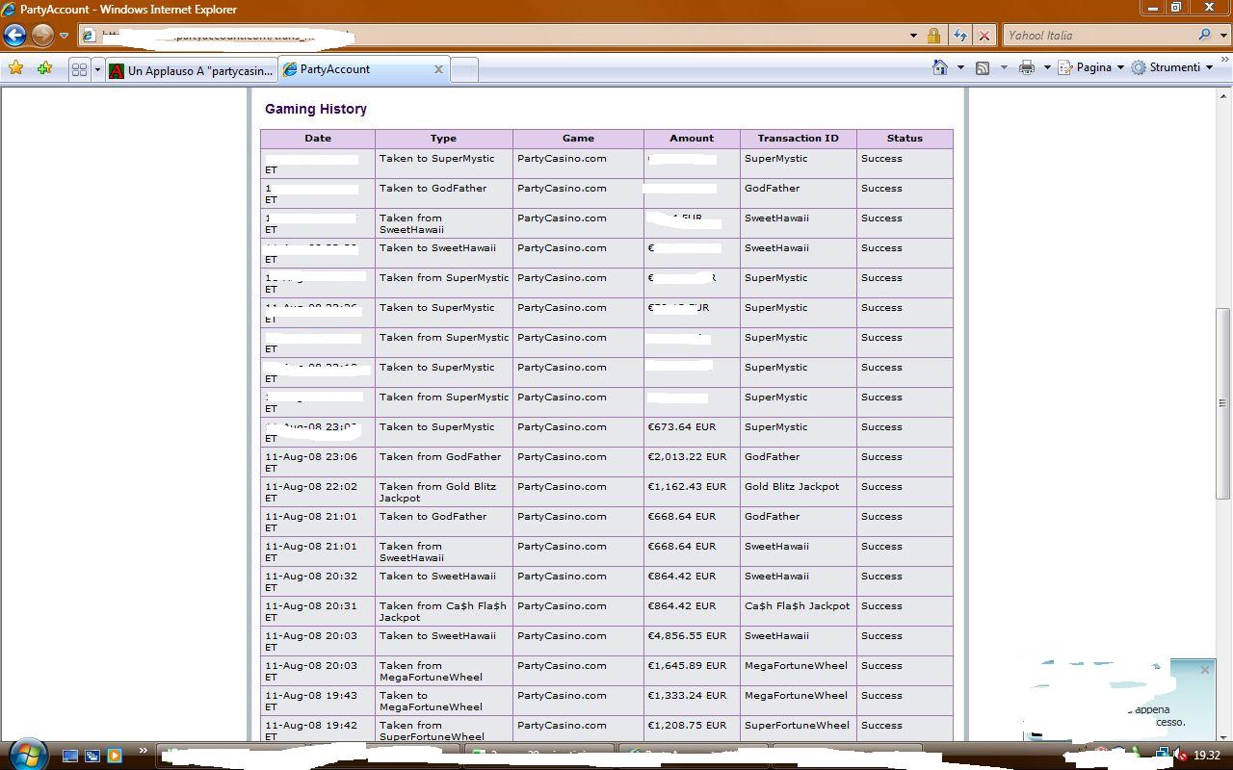This screenshot has height=770, width=1233.
Task: Open the Favorites Center star icon
Action: click(16, 68)
